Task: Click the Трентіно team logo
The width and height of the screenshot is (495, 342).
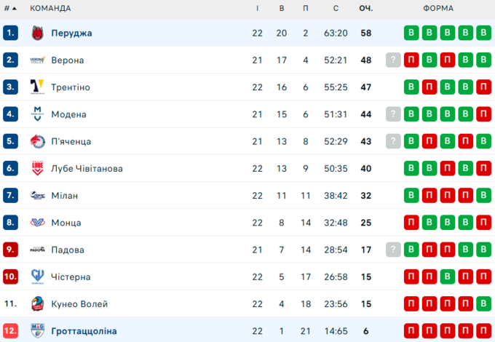Action: coord(37,87)
